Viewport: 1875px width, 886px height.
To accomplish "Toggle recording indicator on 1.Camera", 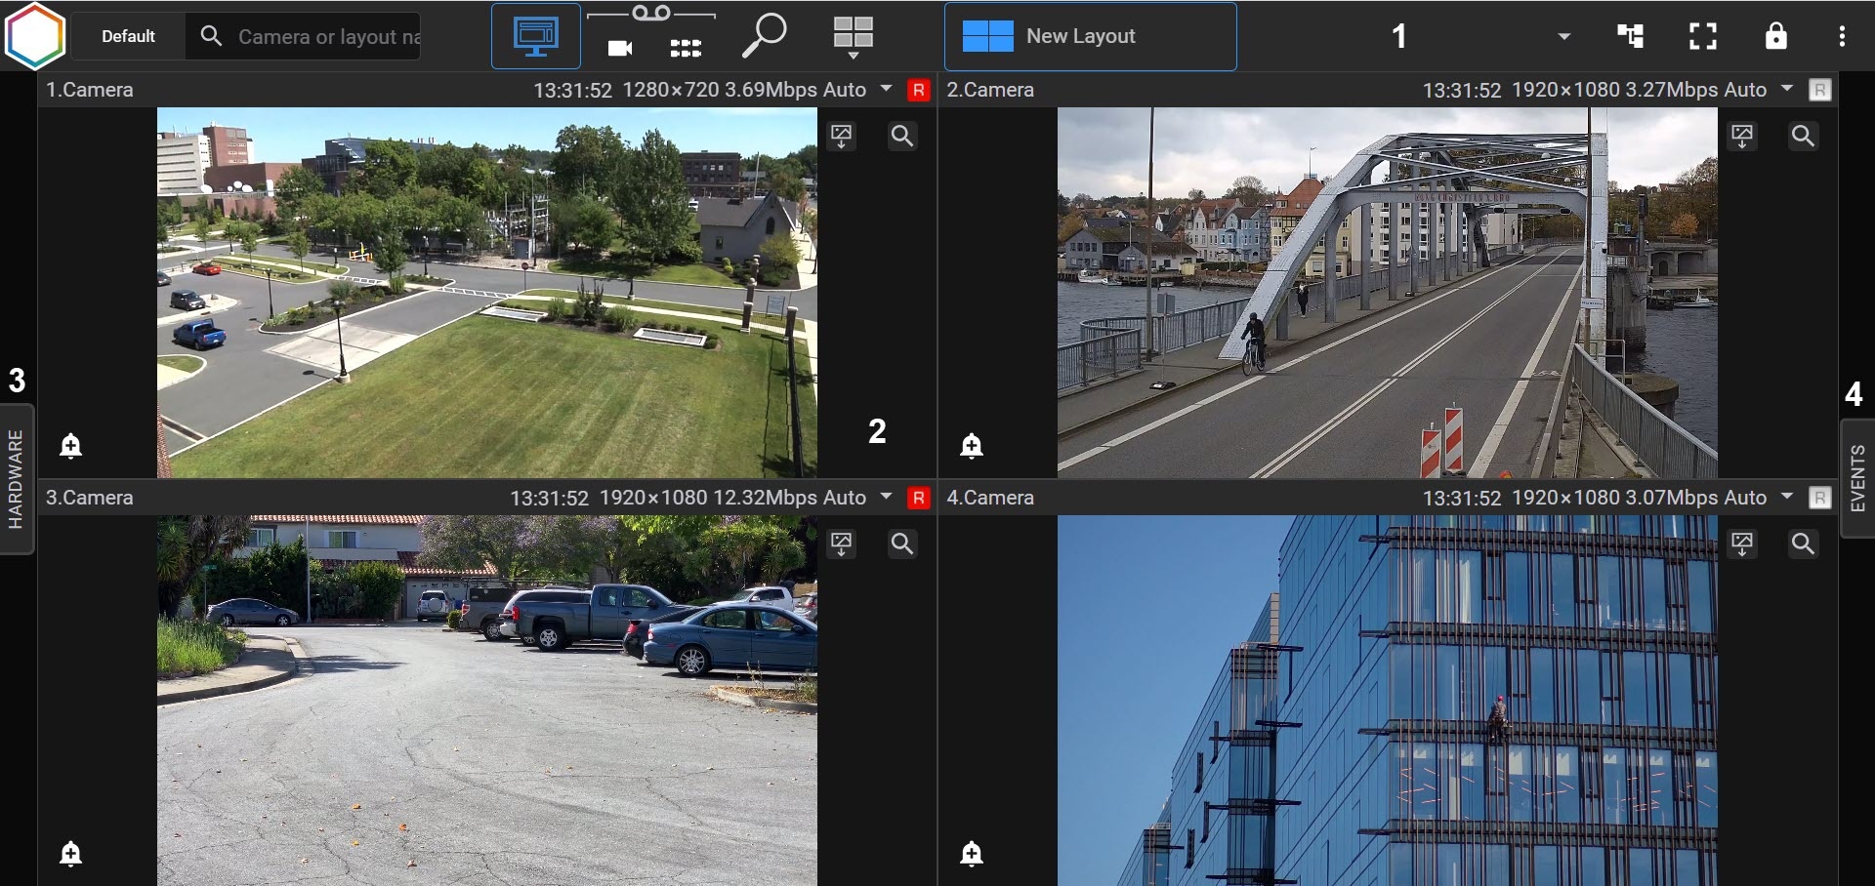I will pyautogui.click(x=918, y=90).
